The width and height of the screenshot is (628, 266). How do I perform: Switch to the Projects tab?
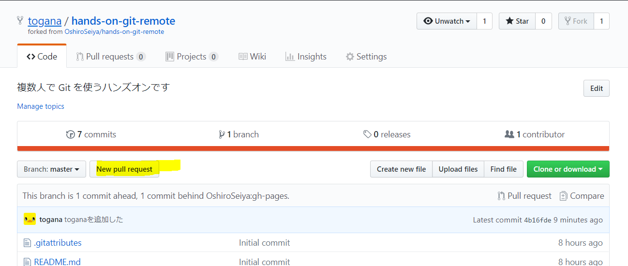(x=192, y=57)
